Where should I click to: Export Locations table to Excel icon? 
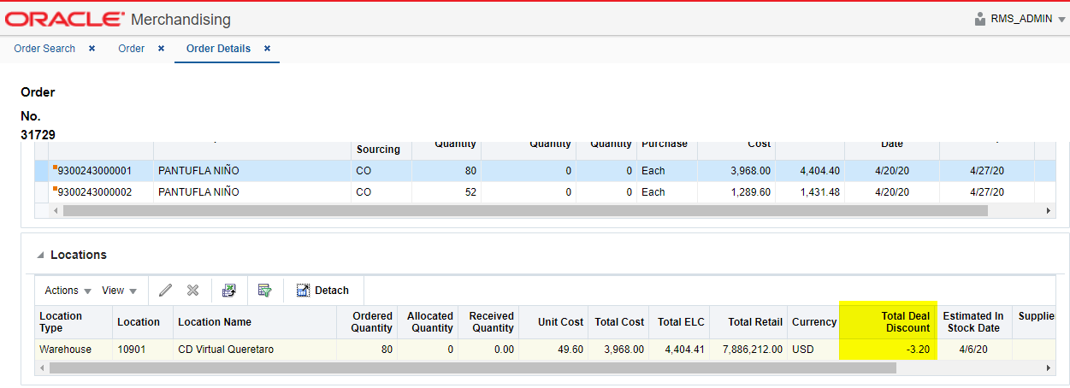(x=229, y=291)
